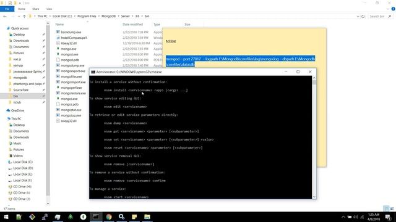Open Downloads under Quick access
396x222 pixels.
pos(21,41)
